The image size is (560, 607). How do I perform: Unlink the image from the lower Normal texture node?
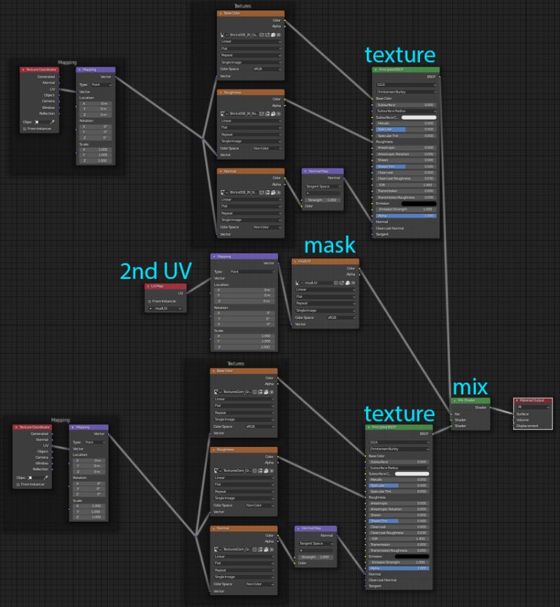point(271,550)
